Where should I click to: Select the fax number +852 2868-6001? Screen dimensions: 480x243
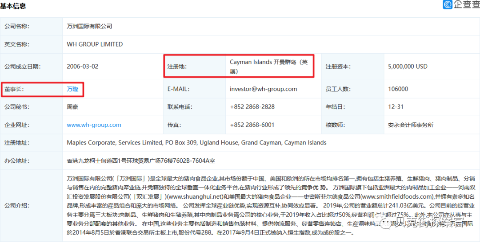[252, 125]
